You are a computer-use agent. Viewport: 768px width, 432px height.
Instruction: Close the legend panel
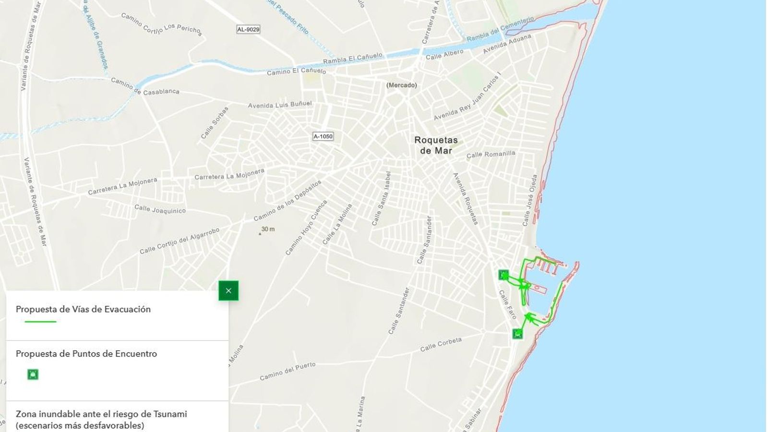pos(228,290)
